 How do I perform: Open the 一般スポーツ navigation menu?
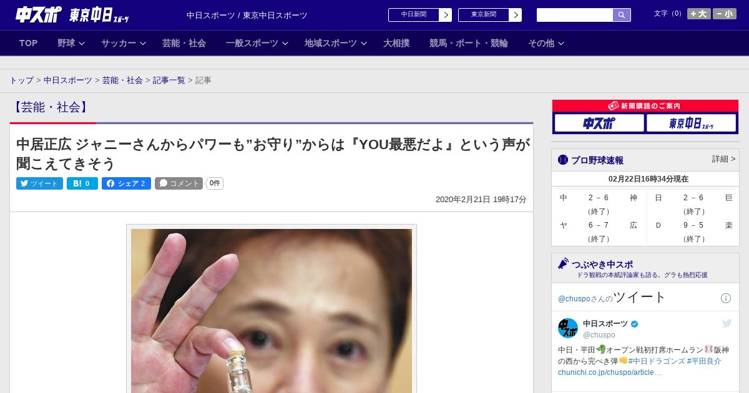[252, 43]
